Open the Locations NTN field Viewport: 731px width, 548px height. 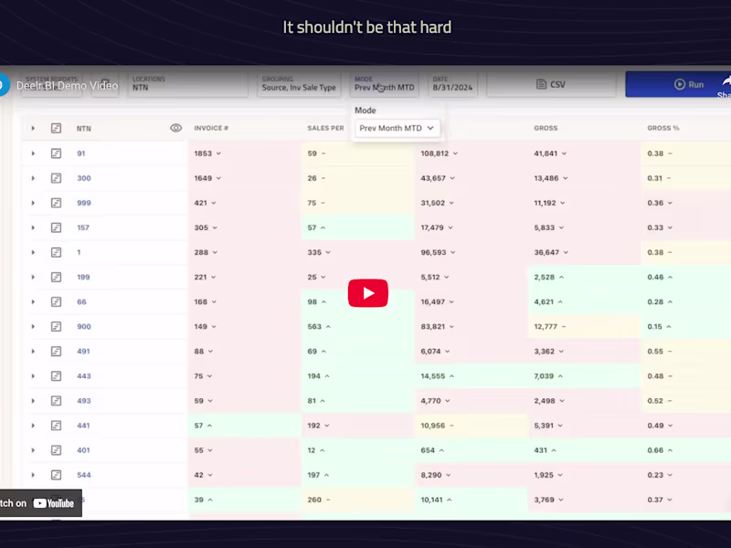[188, 84]
